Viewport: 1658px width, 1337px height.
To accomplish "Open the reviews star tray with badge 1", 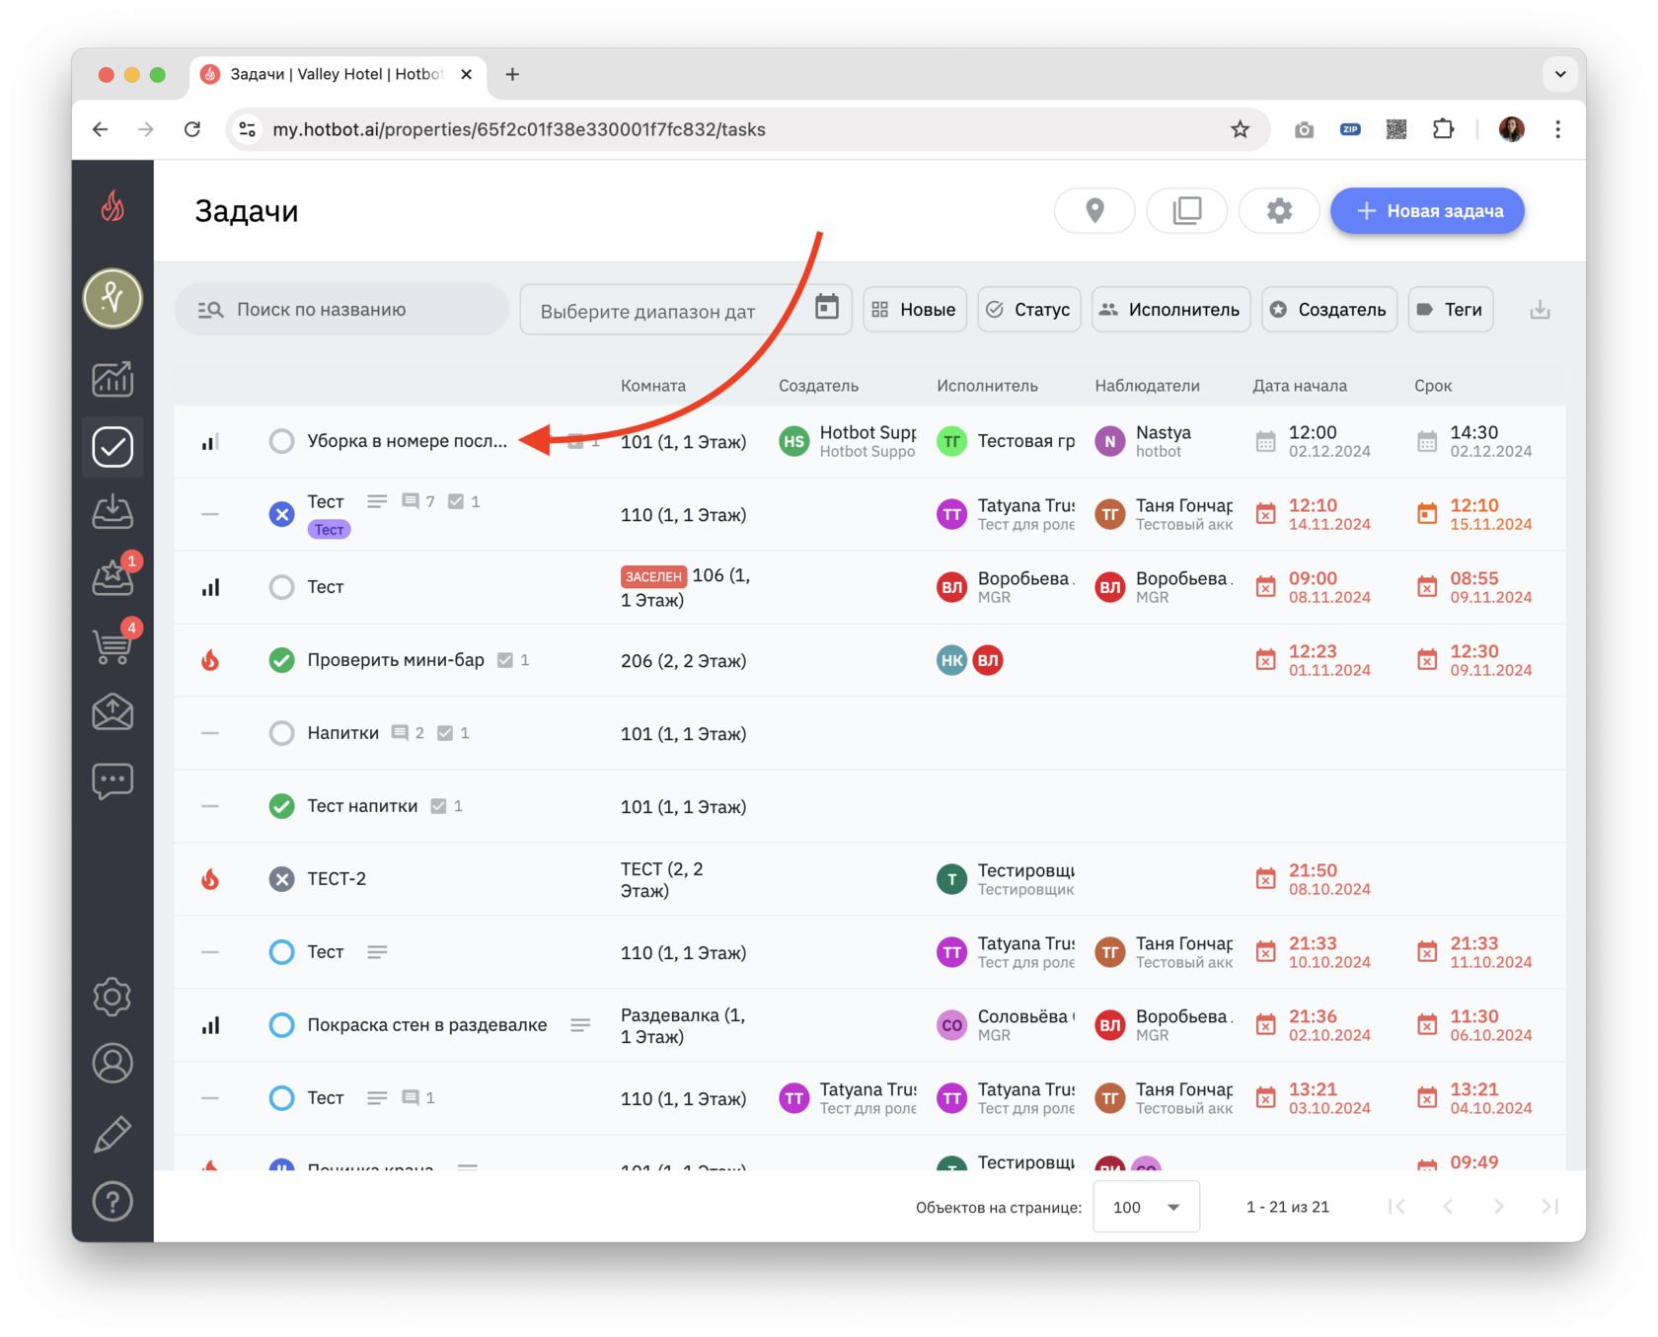I will pos(113,577).
